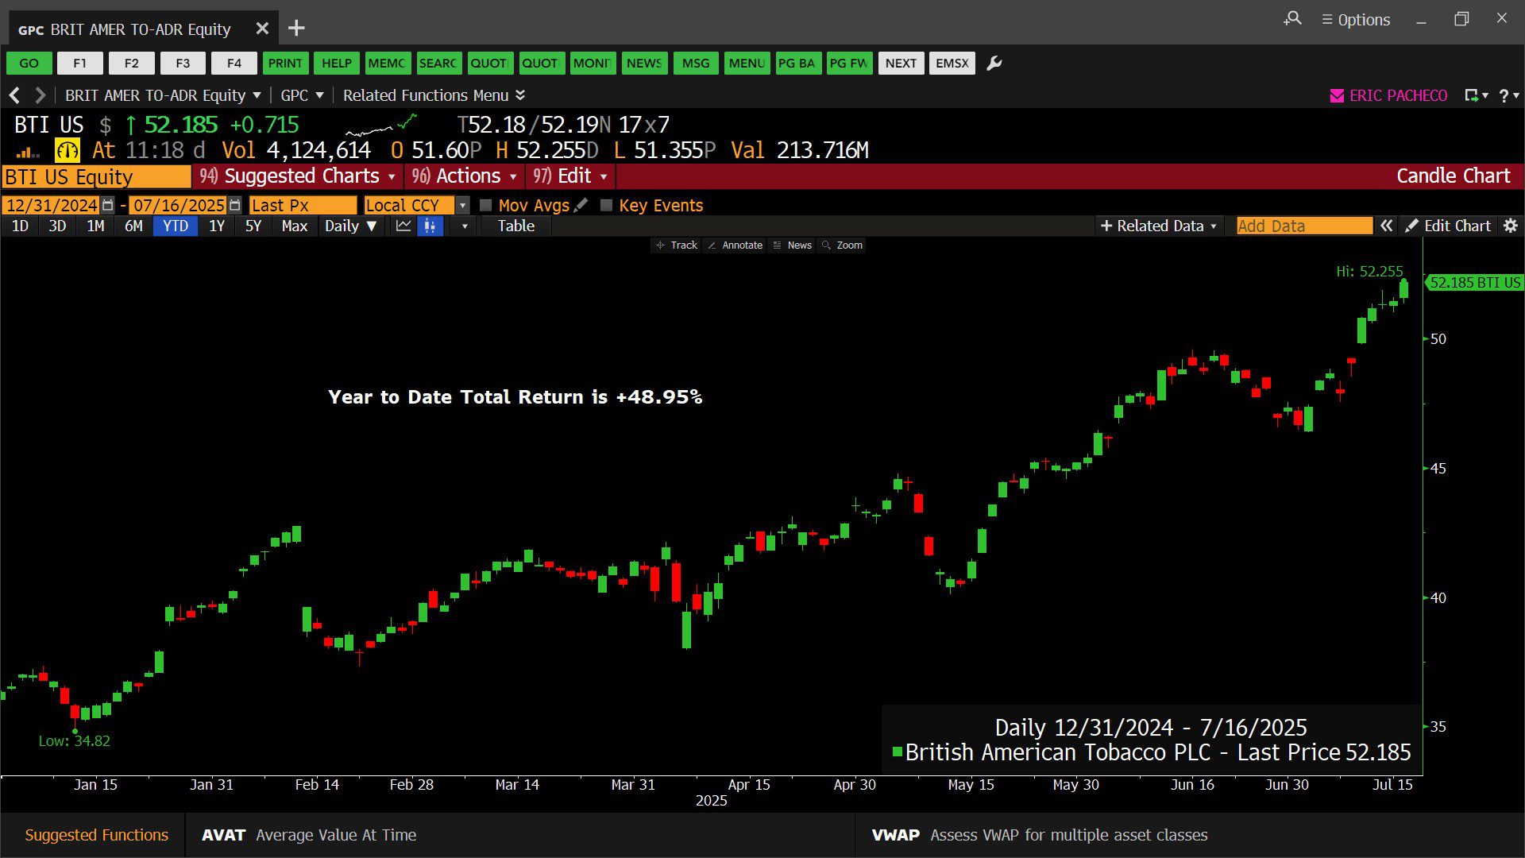The image size is (1525, 858).
Task: Close the BRIT AMER TO-ADR Equity tab
Action: click(262, 29)
